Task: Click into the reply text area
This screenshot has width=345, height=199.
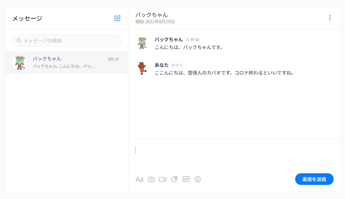Action: (234, 155)
